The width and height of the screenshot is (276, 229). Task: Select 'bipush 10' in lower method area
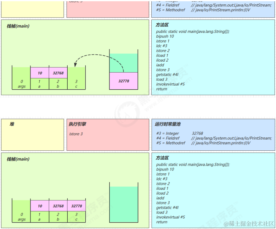(165, 169)
